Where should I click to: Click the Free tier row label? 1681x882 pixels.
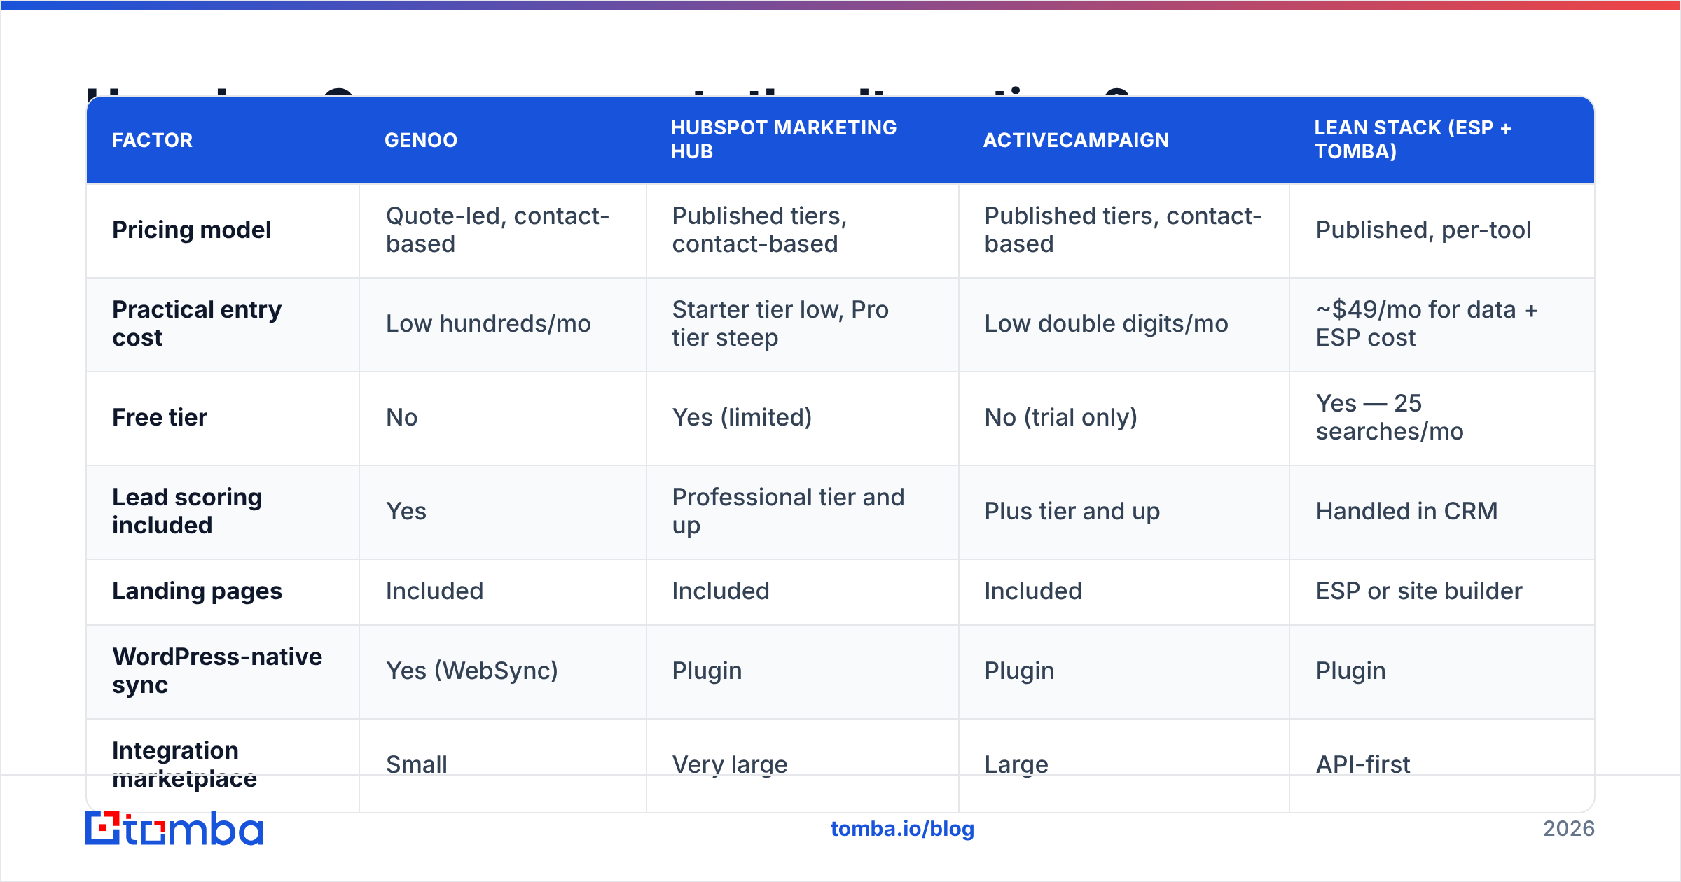[160, 417]
